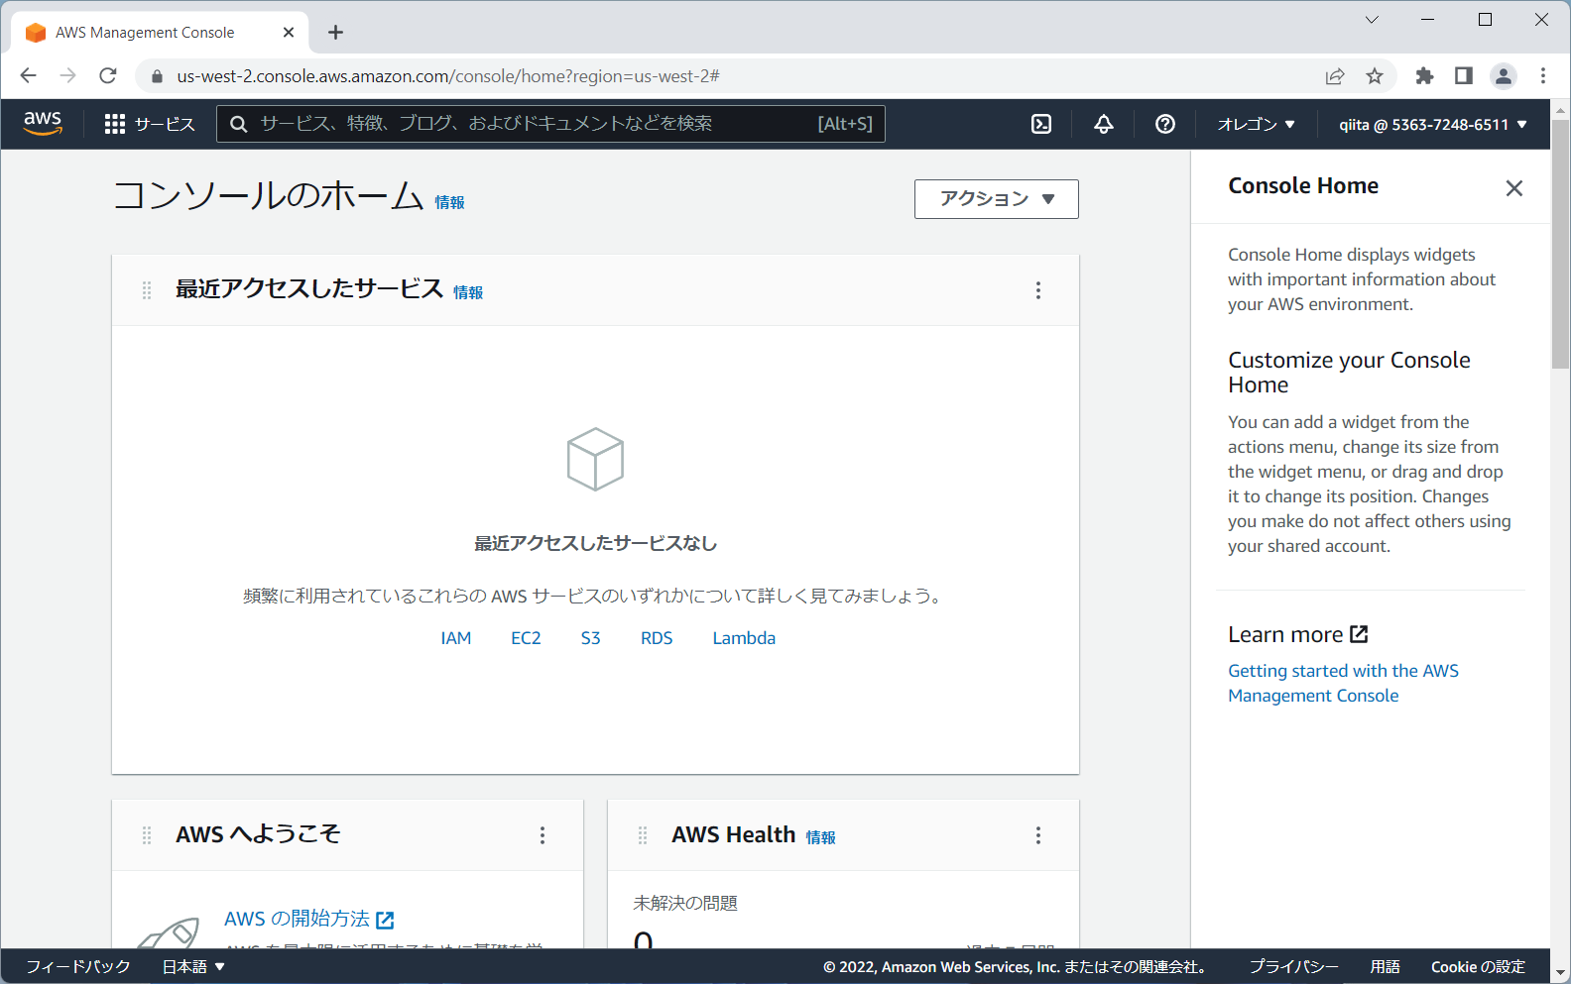The width and height of the screenshot is (1571, 984).
Task: Open recently accessed services widget menu
Action: pyautogui.click(x=1038, y=290)
